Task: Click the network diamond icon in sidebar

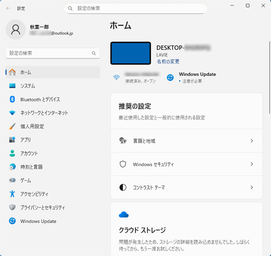Action: click(12, 113)
